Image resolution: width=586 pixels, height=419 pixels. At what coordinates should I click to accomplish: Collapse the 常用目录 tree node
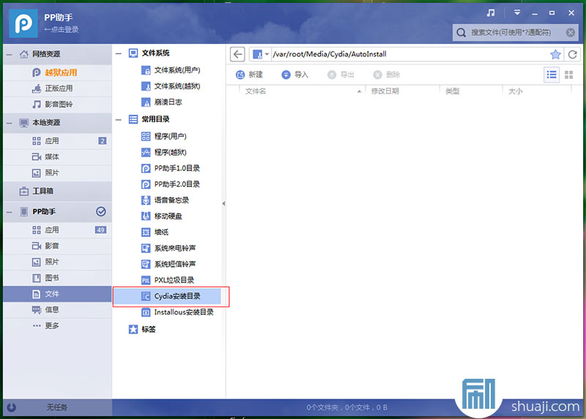coord(119,120)
